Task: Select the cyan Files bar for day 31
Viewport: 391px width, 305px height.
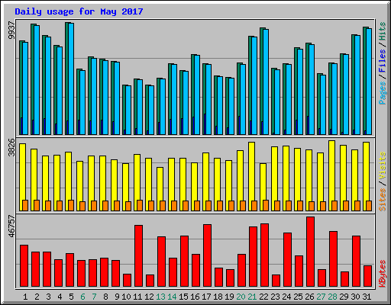Action: pos(369,82)
